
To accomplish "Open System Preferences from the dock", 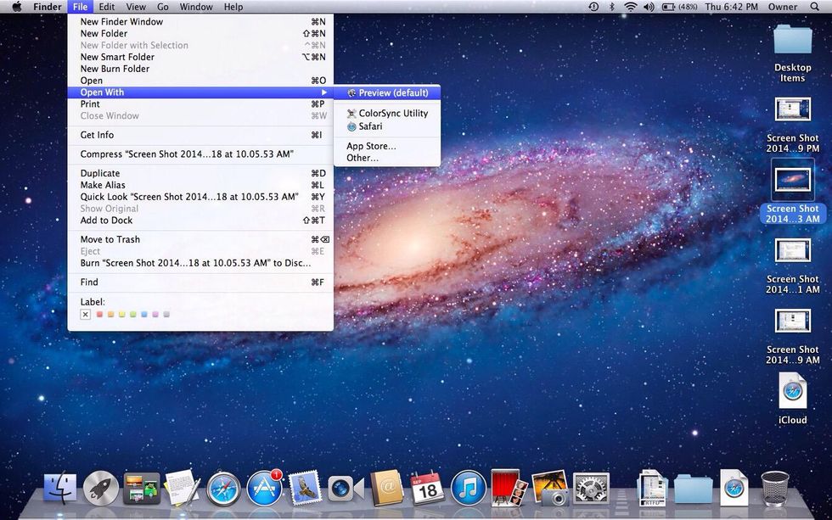I will click(x=591, y=488).
